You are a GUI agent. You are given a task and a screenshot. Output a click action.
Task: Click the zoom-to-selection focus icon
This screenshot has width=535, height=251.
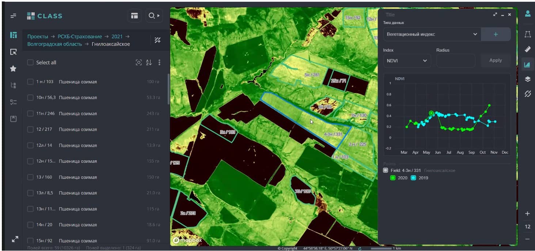click(139, 63)
